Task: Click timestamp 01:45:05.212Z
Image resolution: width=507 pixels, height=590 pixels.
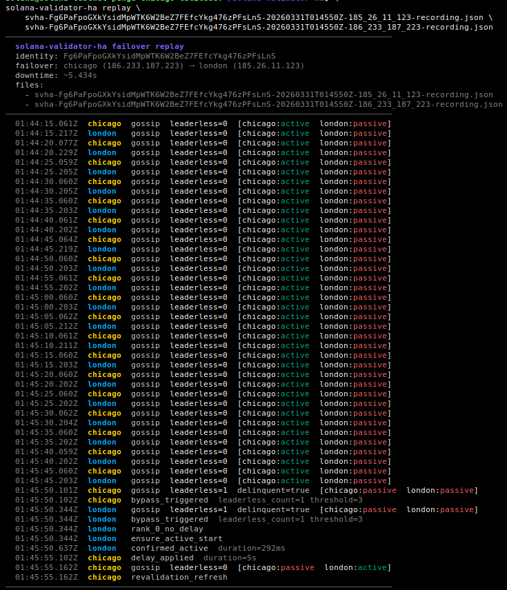Action: pyautogui.click(x=46, y=326)
